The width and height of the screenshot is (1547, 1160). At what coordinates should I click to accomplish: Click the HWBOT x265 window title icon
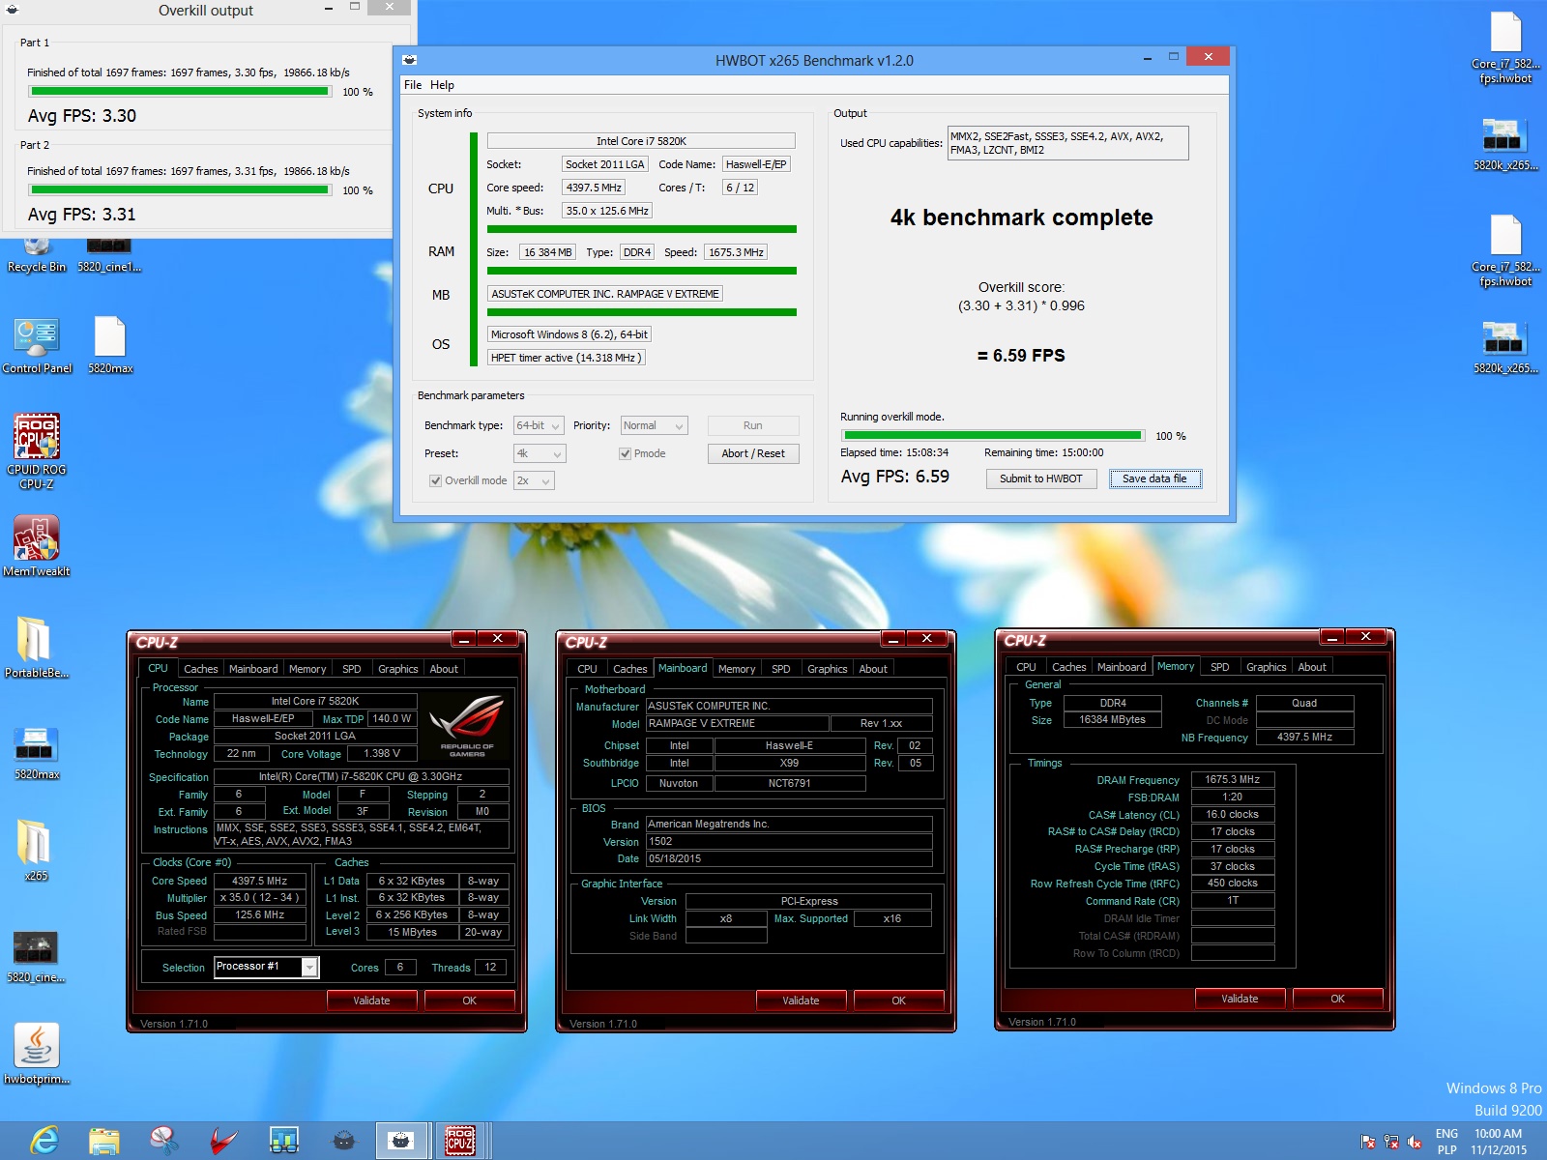[410, 60]
